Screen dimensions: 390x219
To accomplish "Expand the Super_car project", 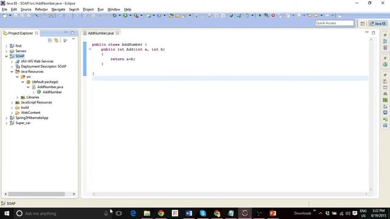I will click(x=7, y=123).
